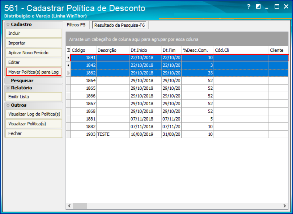Sort by the Cód.Cli column header
Screen dimensions: 293x214
point(241,50)
